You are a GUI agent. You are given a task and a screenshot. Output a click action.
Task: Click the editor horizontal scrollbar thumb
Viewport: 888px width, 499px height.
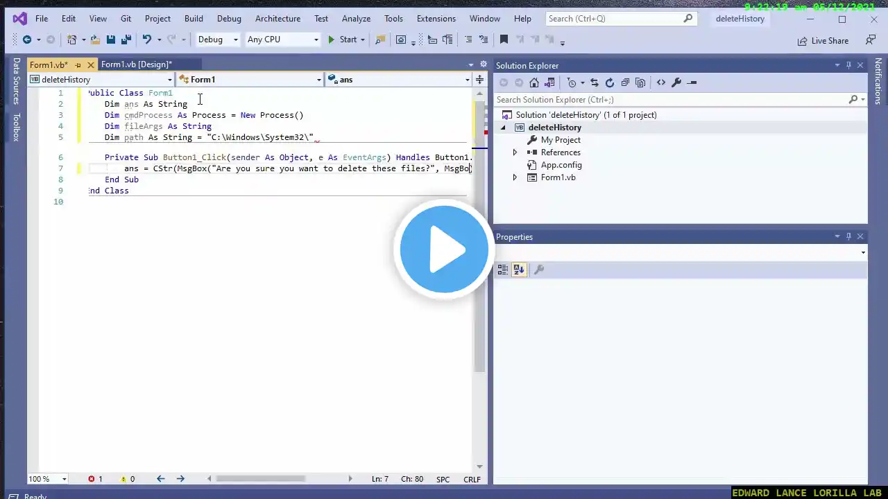pyautogui.click(x=260, y=479)
